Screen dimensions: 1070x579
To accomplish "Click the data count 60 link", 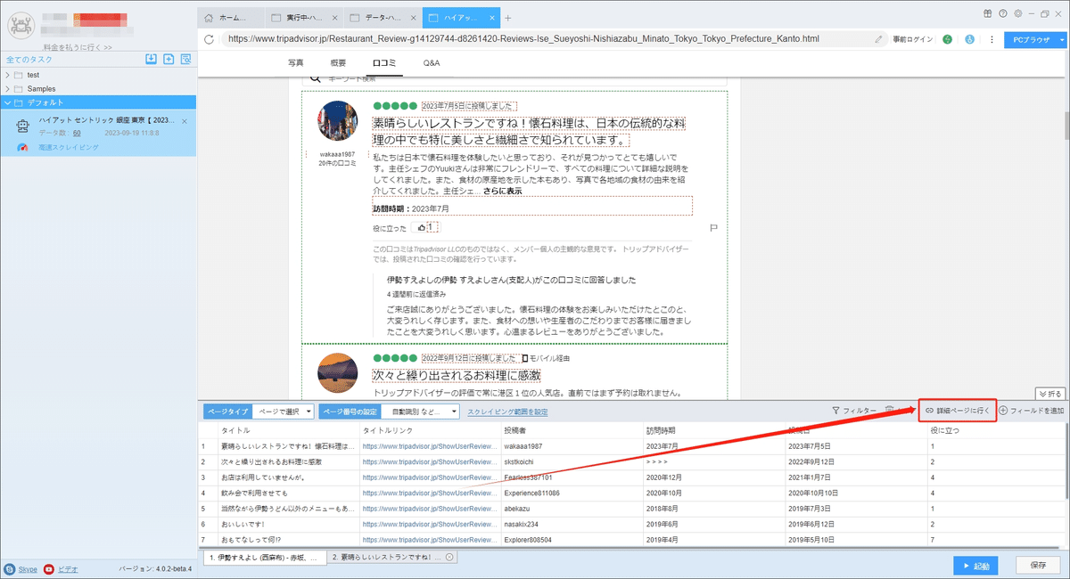I will point(76,132).
